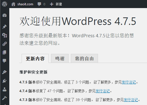Click the 维护和安全更新 section heading
This screenshot has height=105, width=147.
pyautogui.click(x=33, y=72)
